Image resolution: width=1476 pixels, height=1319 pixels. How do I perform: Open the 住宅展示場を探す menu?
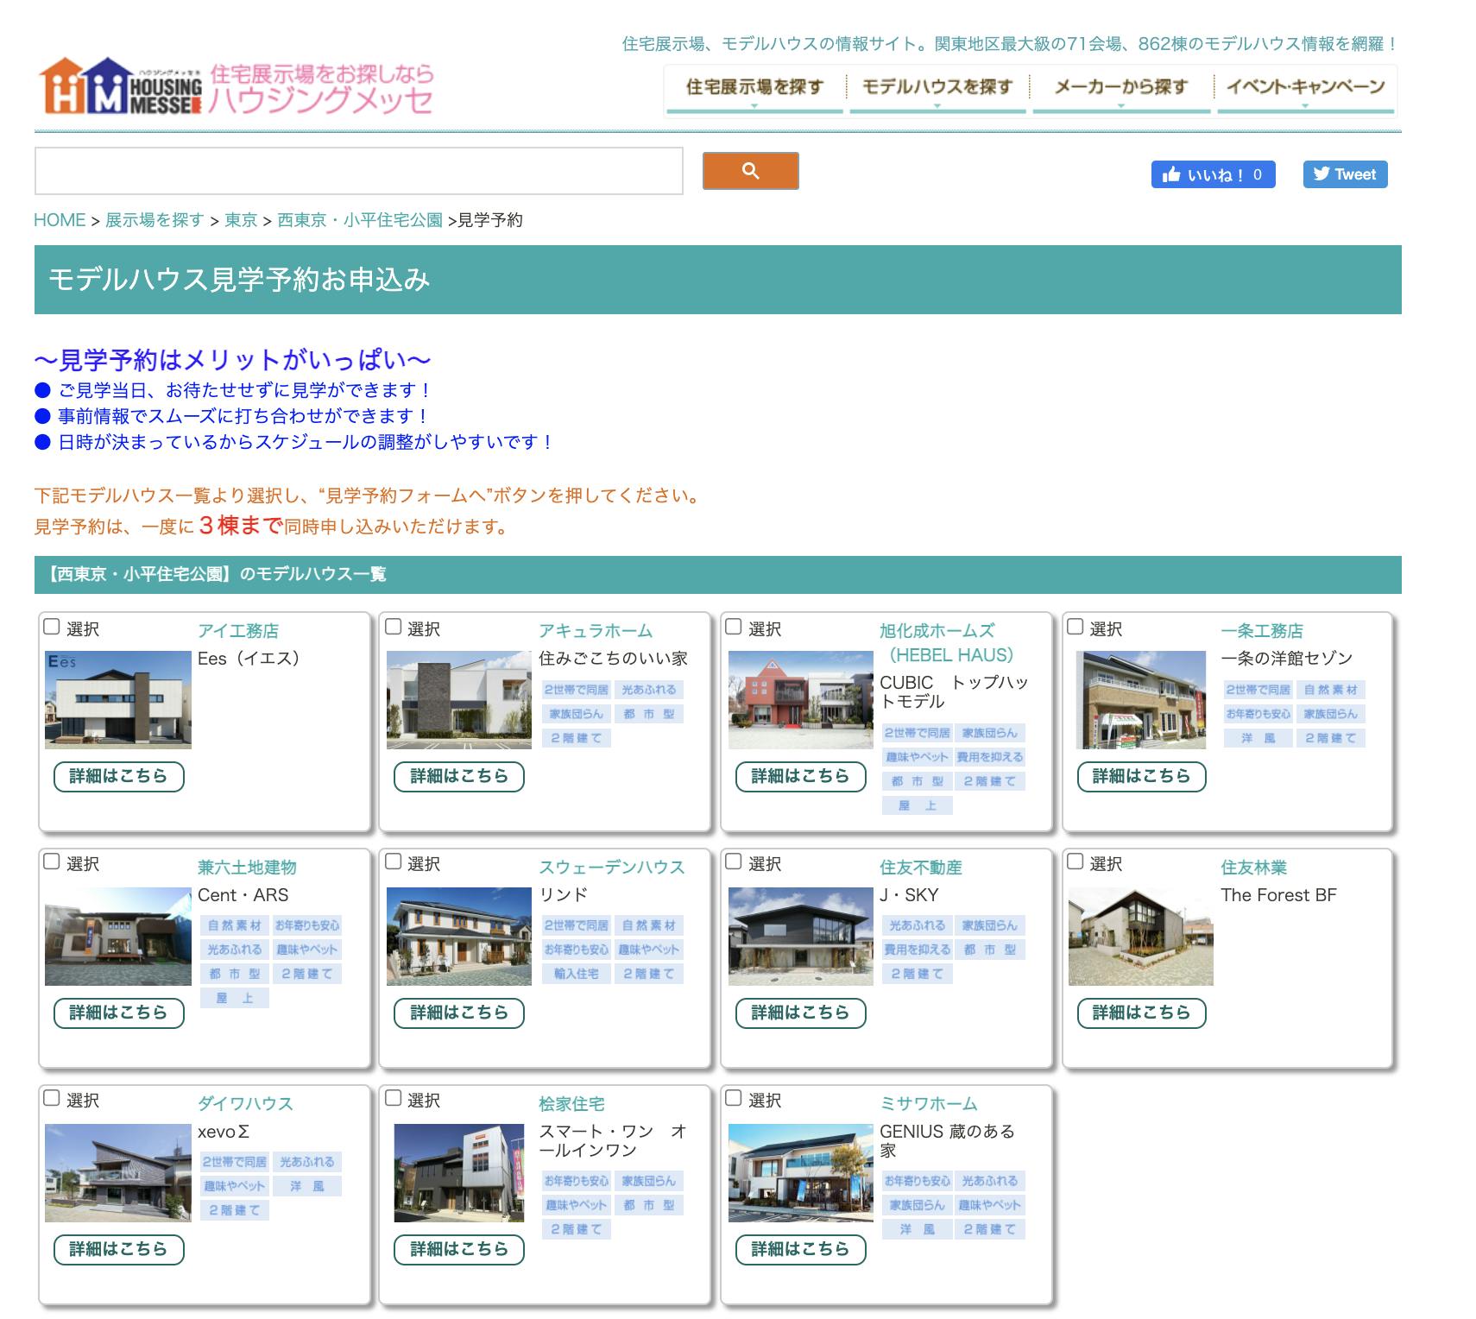pyautogui.click(x=754, y=89)
